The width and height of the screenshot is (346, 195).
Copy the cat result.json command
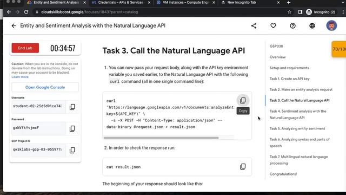tap(243, 166)
